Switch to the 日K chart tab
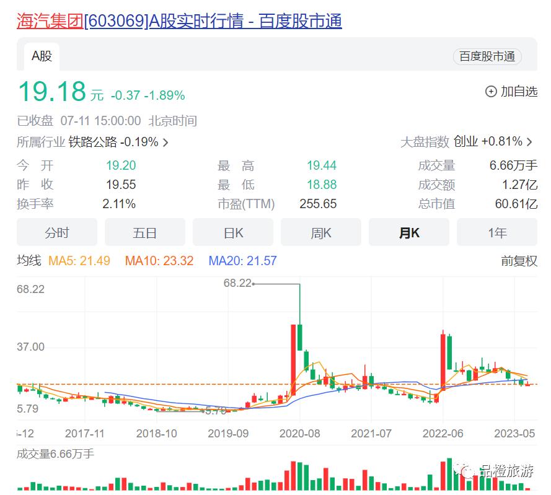The height and width of the screenshot is (495, 551). [233, 232]
